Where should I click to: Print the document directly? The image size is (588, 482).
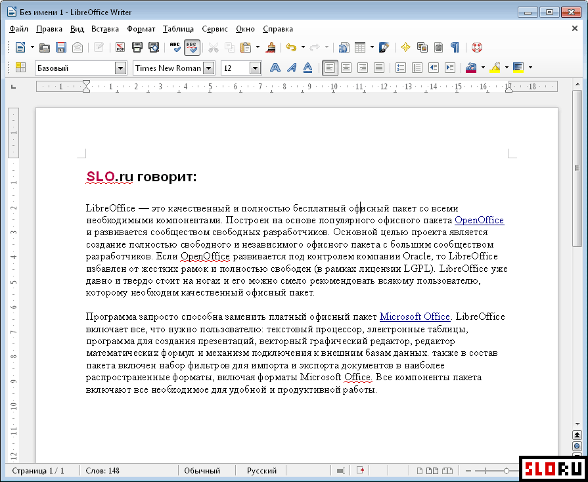pos(137,47)
